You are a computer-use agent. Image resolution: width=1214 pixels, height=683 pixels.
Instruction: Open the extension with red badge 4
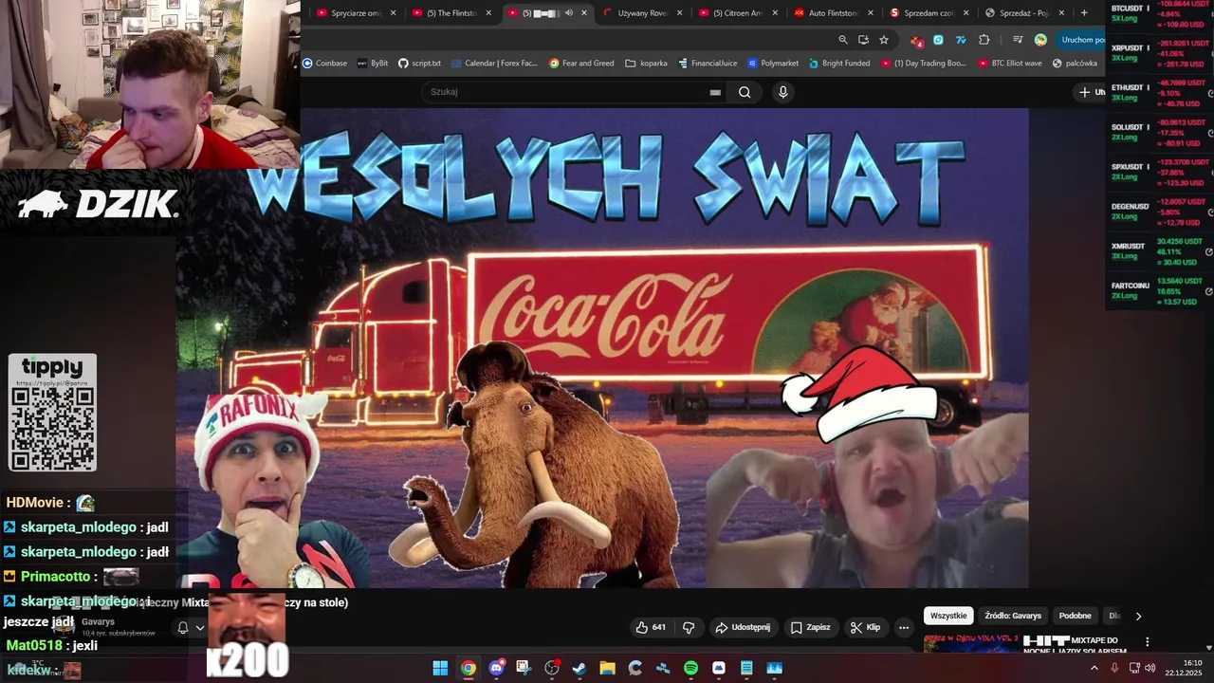(x=916, y=40)
